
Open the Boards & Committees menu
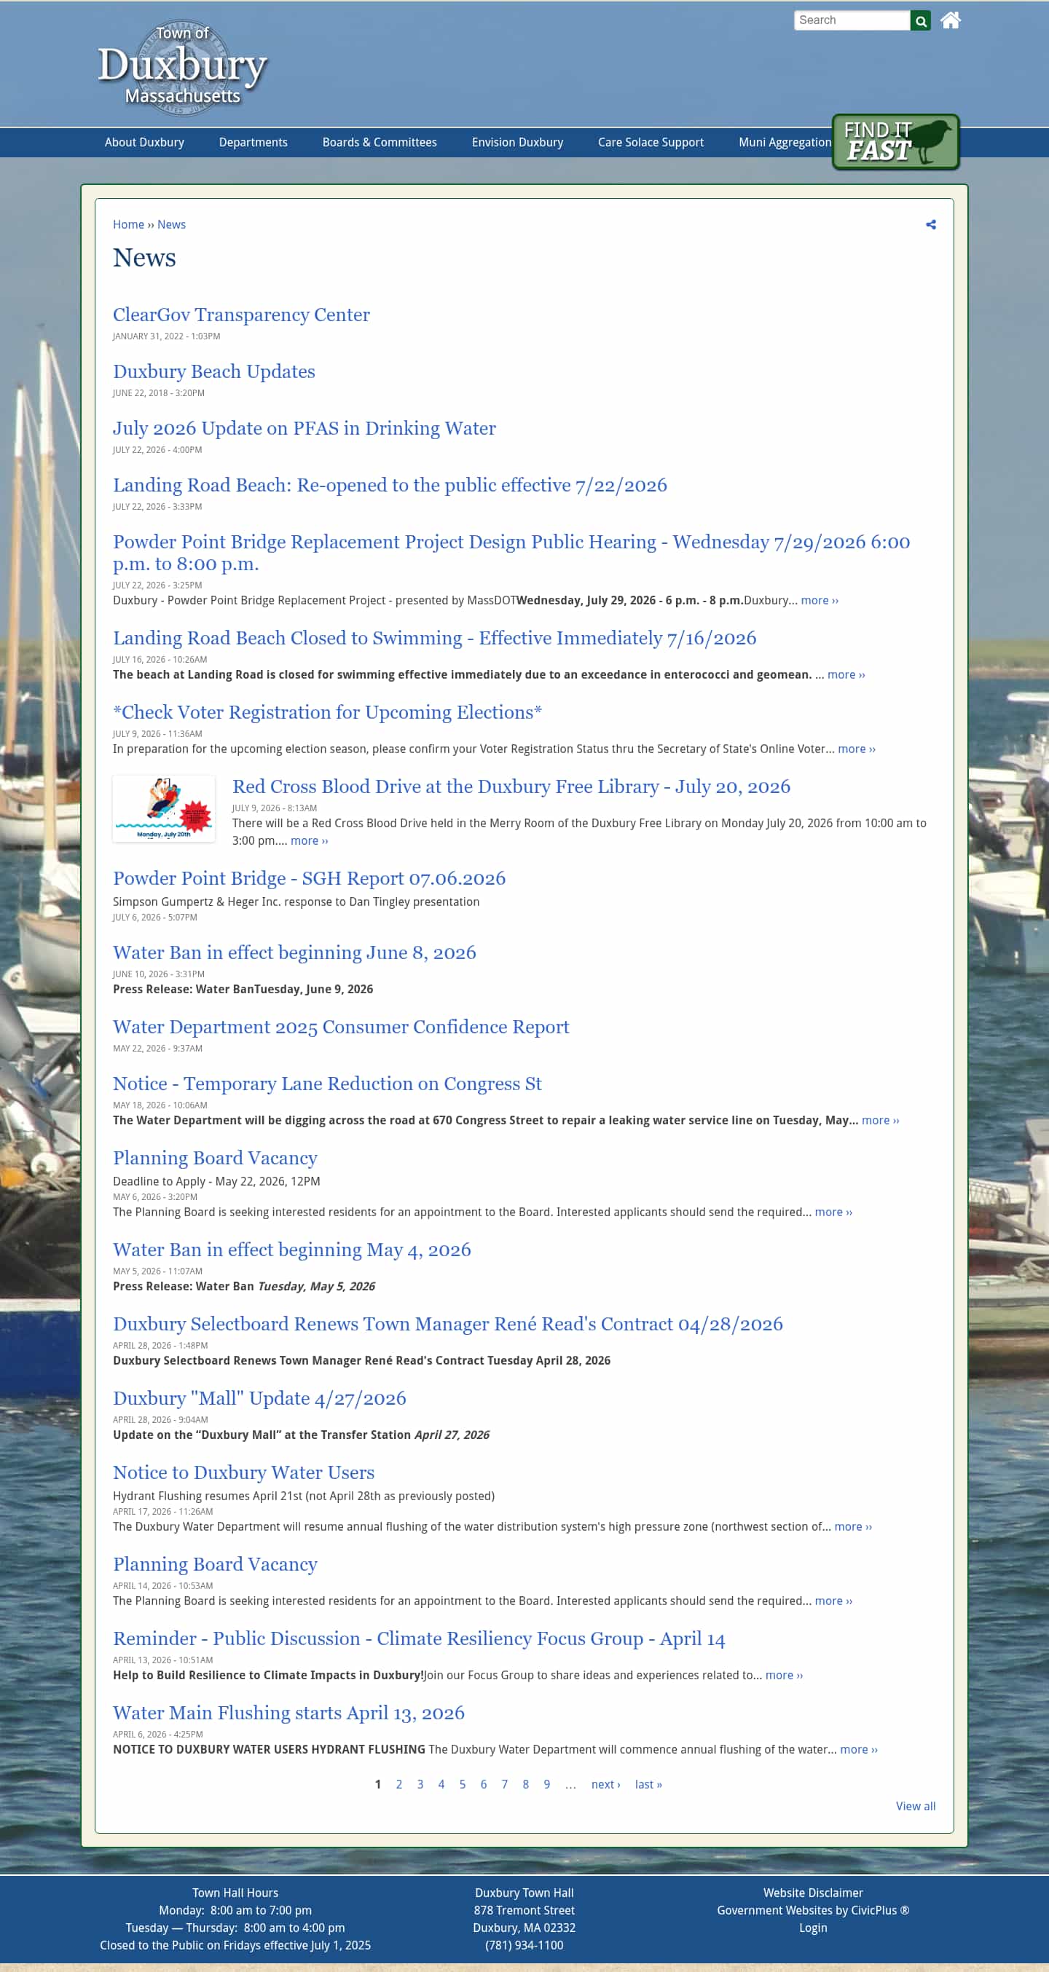[379, 143]
